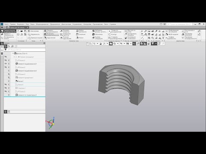
Task: Expand the Элементы каркаса panel arrow
Action: (121, 41)
